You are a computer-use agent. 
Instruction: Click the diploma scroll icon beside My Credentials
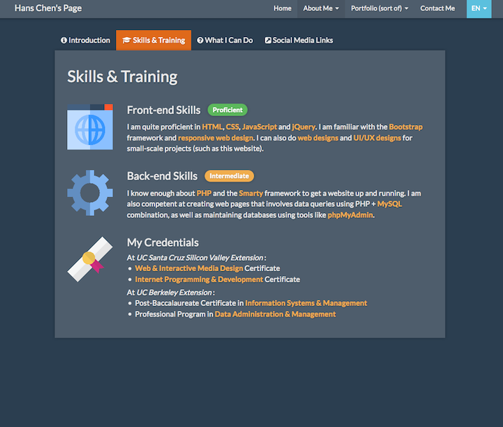tap(89, 259)
